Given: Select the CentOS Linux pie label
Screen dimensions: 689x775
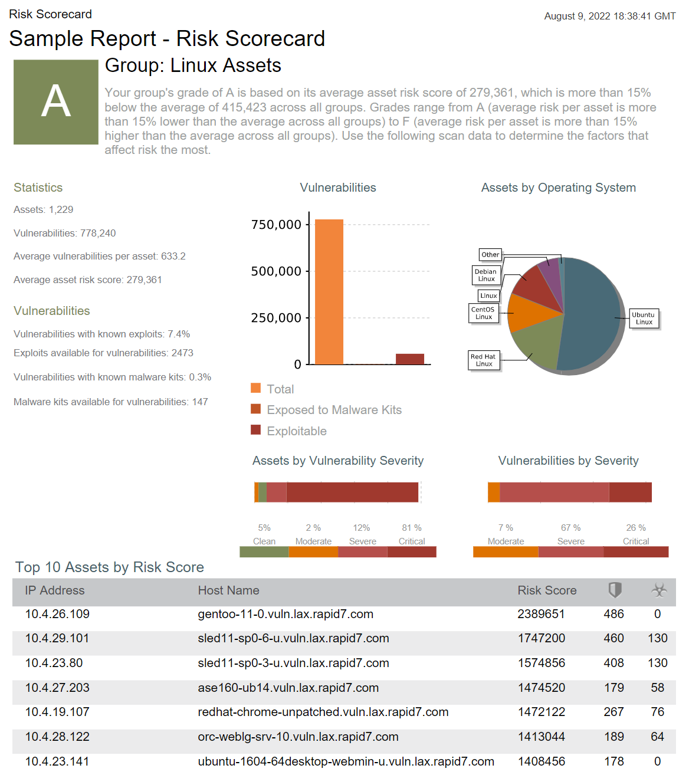Looking at the screenshot, I should [x=483, y=313].
